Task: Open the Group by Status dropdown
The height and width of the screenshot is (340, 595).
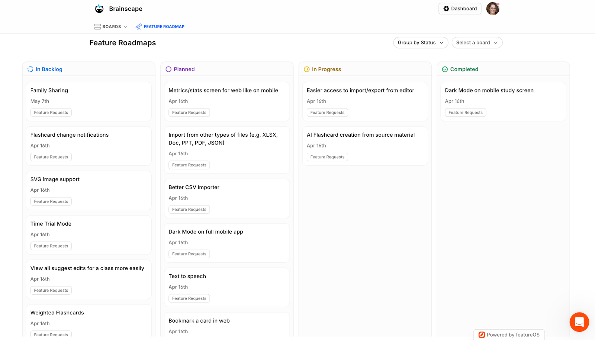Action: click(421, 43)
